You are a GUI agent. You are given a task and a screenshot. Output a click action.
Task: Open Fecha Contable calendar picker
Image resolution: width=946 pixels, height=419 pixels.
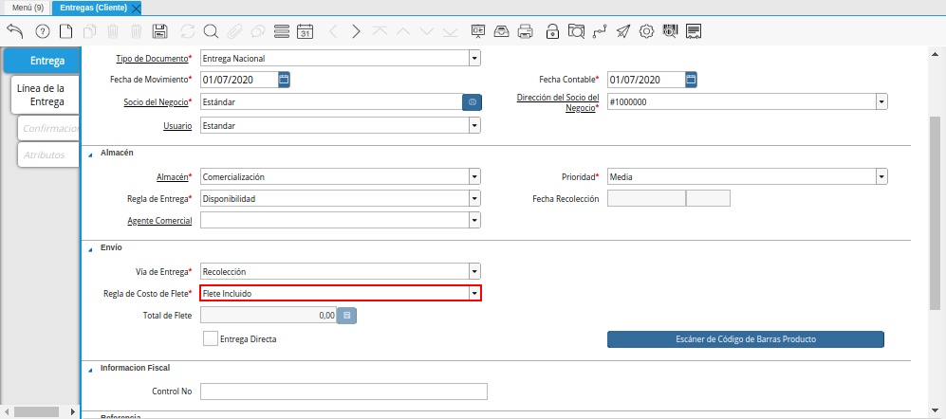[692, 80]
